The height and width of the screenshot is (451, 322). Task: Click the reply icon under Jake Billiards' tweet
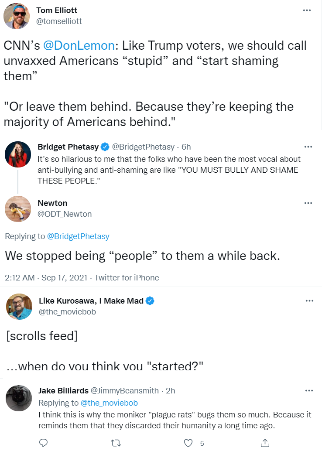[43, 443]
